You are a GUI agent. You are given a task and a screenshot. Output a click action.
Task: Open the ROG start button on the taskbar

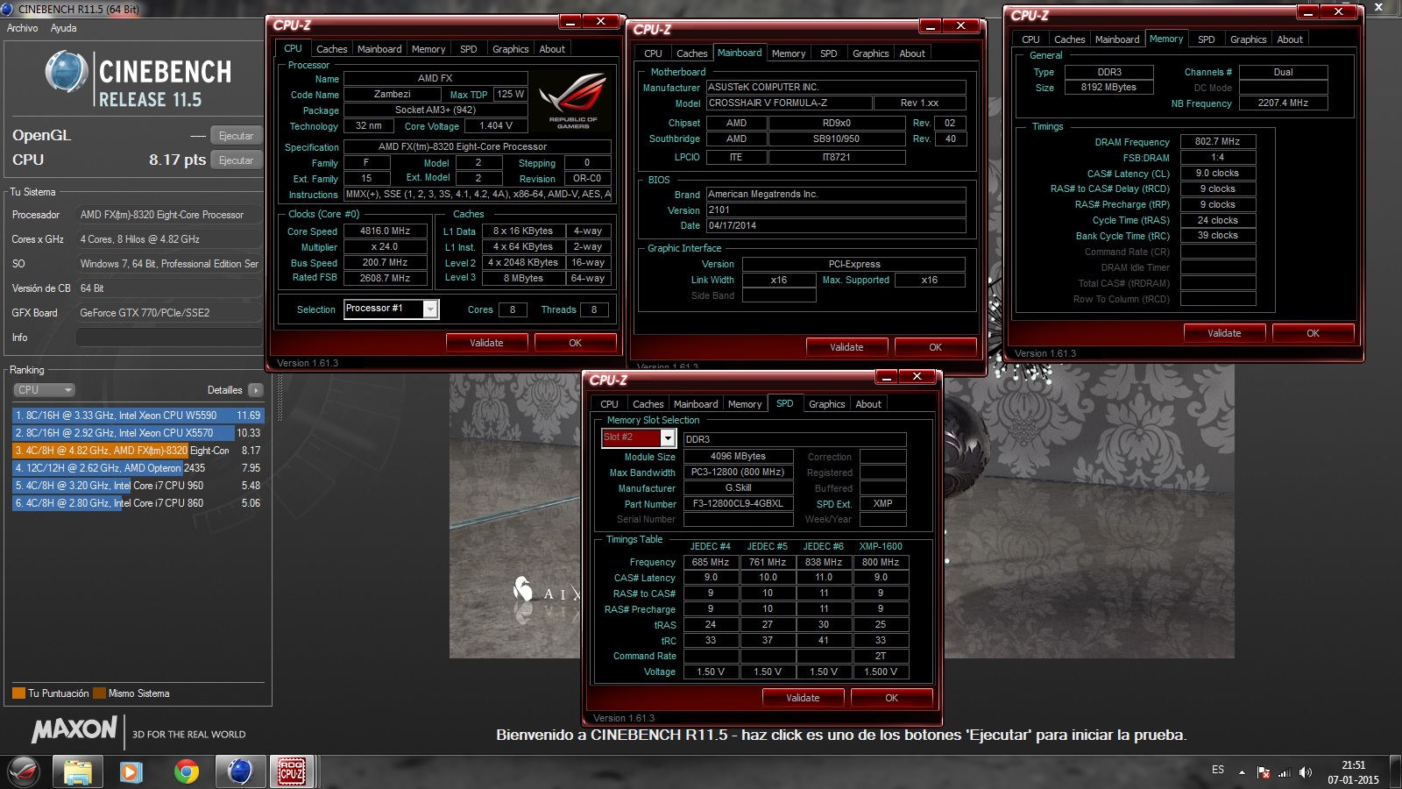24,771
